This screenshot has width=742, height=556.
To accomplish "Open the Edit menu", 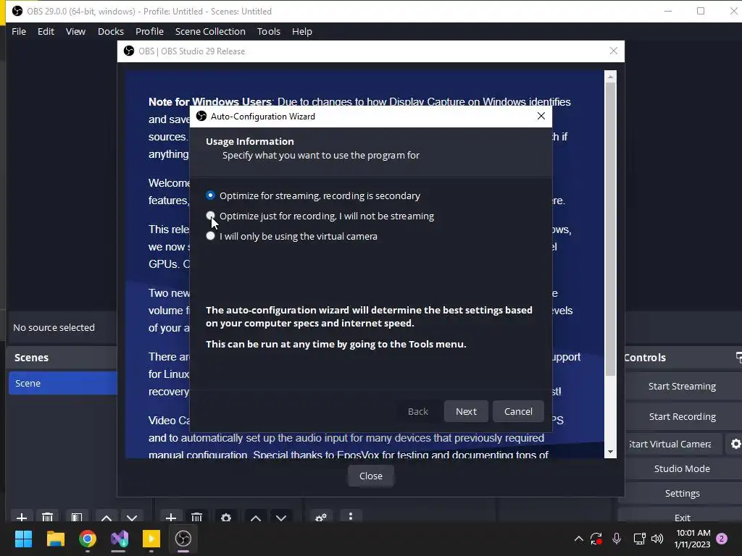I will click(x=46, y=31).
